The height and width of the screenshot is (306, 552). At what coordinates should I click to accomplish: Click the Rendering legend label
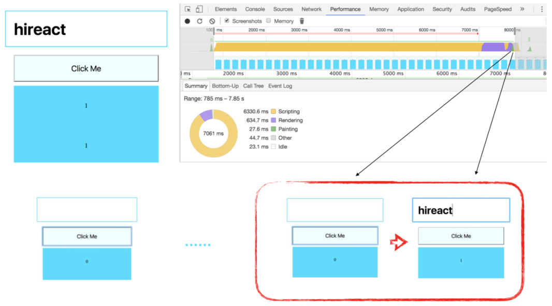[x=290, y=120]
